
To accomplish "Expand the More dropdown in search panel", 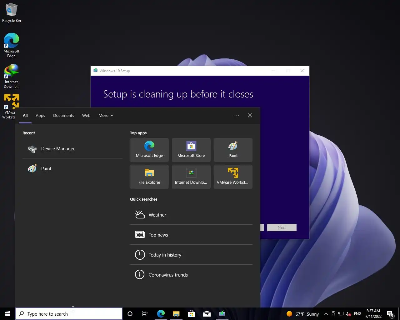I will [x=106, y=115].
